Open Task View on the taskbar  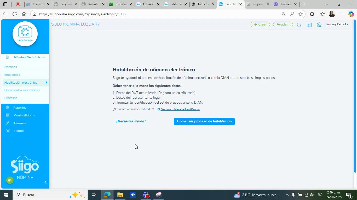94,195
